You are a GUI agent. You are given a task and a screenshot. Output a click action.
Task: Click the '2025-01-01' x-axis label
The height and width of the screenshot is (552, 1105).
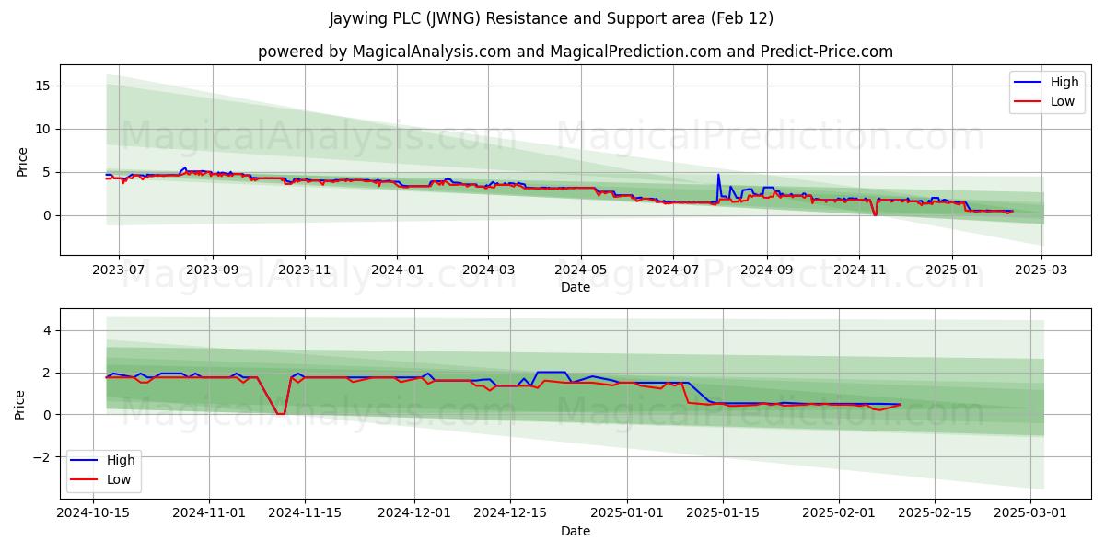tap(627, 514)
